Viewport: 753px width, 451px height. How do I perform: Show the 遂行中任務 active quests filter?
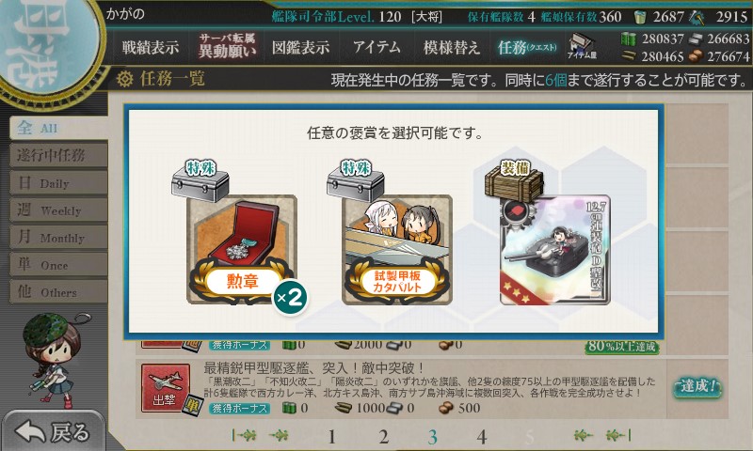point(58,155)
